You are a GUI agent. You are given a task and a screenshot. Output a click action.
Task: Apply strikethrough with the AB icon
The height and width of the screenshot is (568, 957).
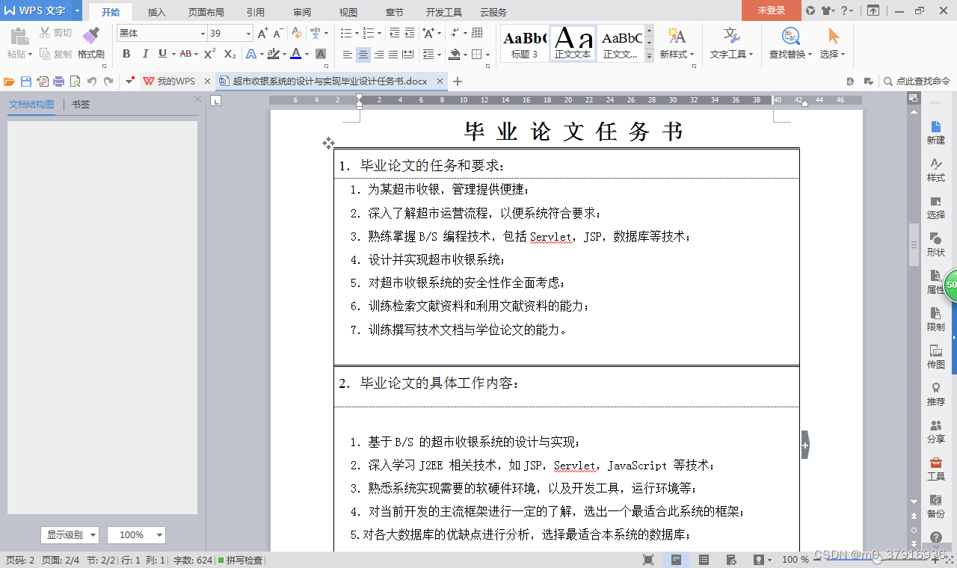coord(185,54)
